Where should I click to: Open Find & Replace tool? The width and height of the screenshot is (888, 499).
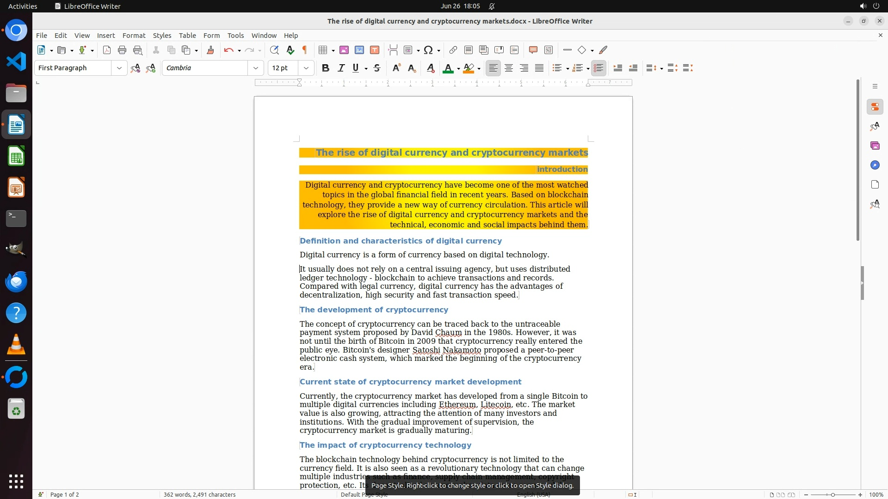[x=274, y=50]
